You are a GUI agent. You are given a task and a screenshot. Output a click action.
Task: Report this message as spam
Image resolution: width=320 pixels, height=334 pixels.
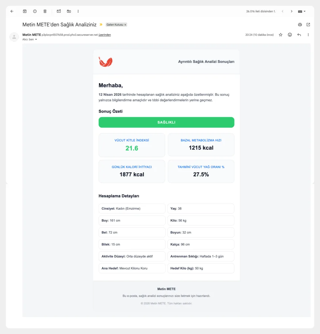pyautogui.click(x=35, y=11)
